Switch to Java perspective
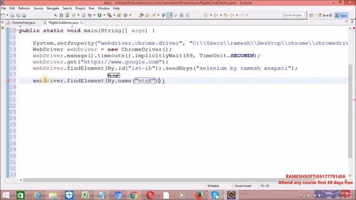Image resolution: width=356 pixels, height=200 pixels. (341, 15)
